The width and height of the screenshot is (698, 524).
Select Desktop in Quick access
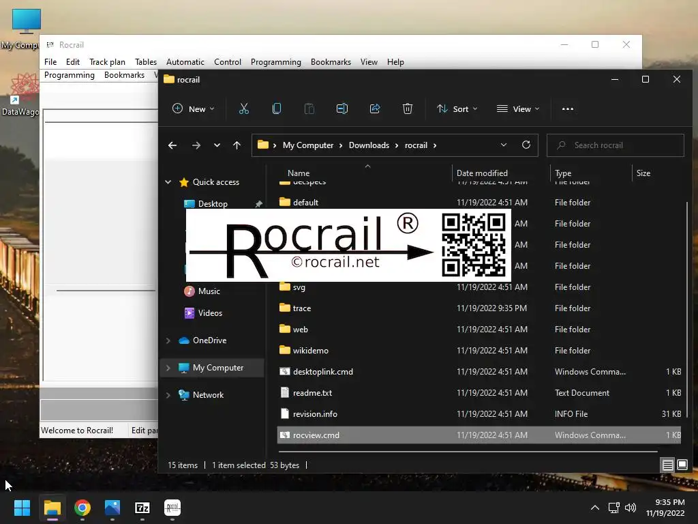(x=213, y=203)
